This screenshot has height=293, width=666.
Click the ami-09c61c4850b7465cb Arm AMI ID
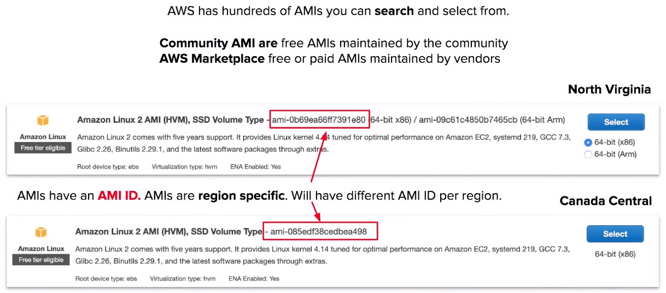tap(468, 119)
